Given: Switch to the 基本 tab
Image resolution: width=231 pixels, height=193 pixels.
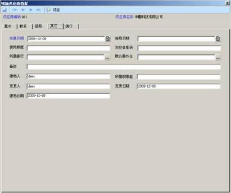Looking at the screenshot, I should pos(8,26).
